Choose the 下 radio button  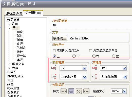tap(74, 56)
